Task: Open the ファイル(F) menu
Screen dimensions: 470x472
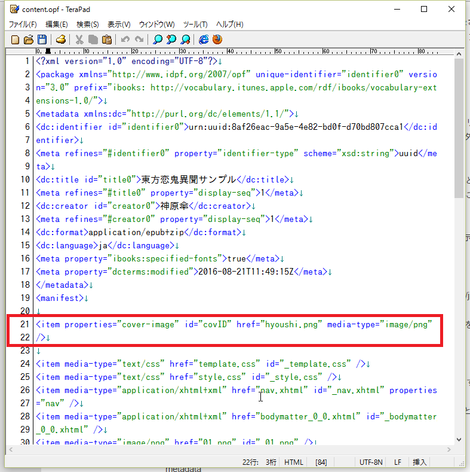Action: pos(23,25)
